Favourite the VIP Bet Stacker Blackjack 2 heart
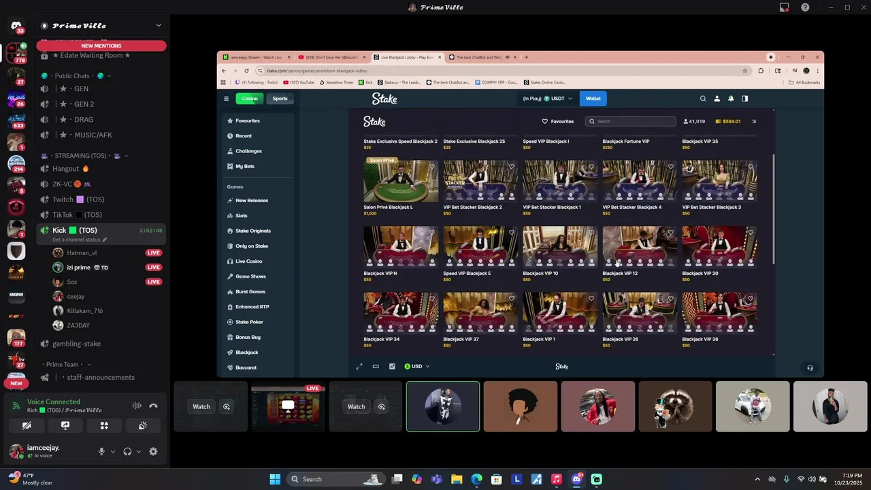 tap(512, 167)
